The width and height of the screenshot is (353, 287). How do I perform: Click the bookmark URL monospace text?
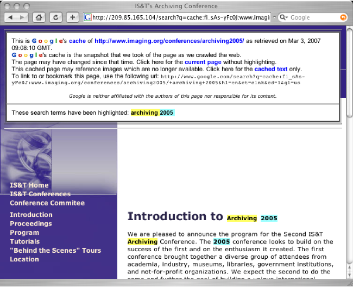(158, 79)
